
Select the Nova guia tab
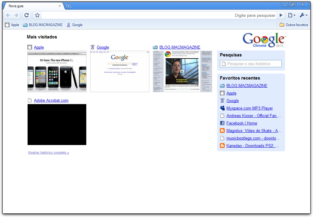point(33,6)
